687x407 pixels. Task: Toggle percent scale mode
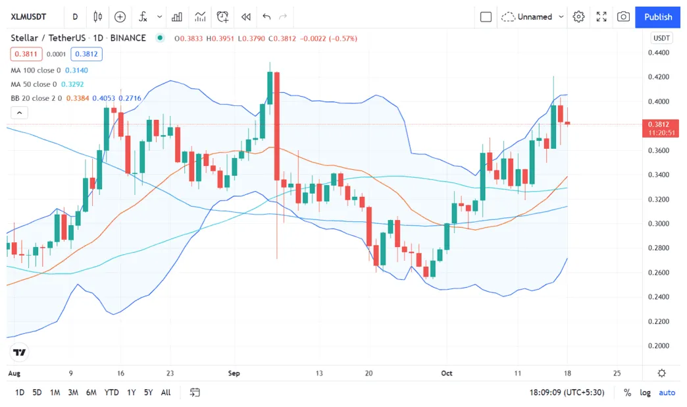(627, 393)
